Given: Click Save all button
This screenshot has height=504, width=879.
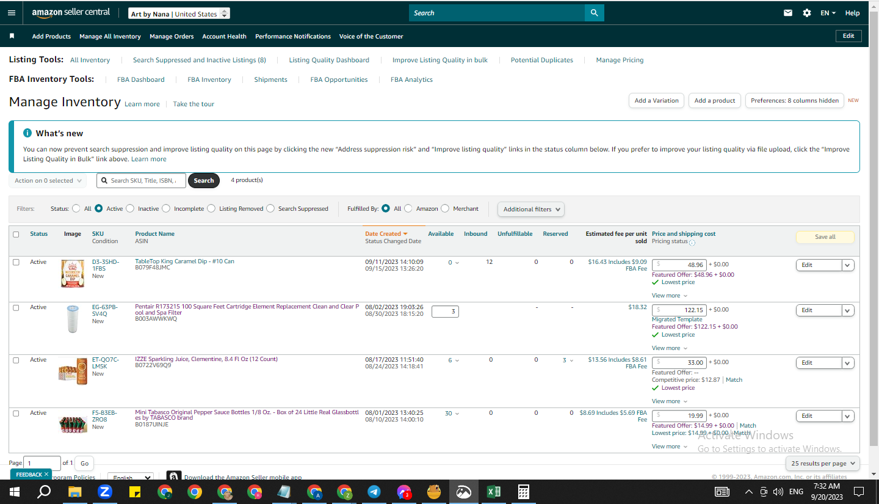Looking at the screenshot, I should coord(825,237).
